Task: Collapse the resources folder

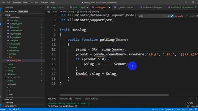Action: coord(12,84)
